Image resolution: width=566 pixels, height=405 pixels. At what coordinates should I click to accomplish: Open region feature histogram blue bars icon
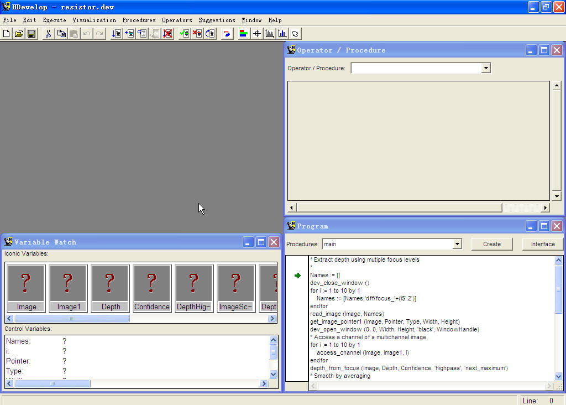click(x=282, y=34)
